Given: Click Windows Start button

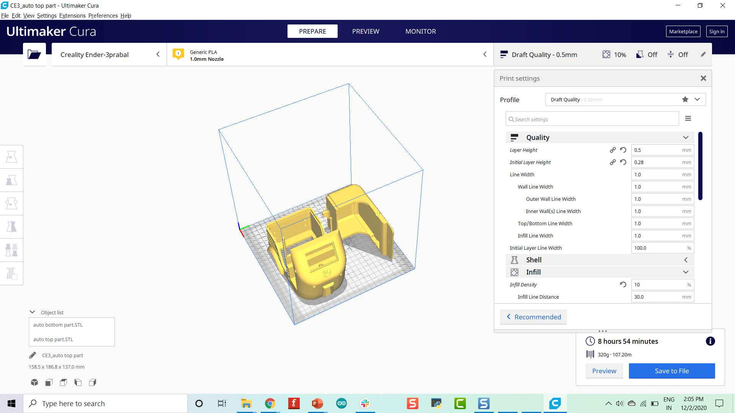Looking at the screenshot, I should coord(11,403).
